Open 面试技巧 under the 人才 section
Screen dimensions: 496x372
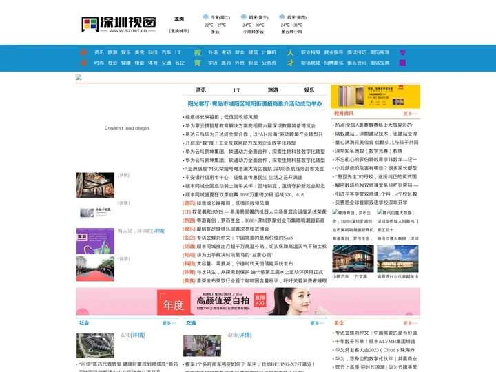click(357, 52)
